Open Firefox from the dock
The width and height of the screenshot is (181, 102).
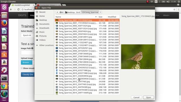point(4,23)
